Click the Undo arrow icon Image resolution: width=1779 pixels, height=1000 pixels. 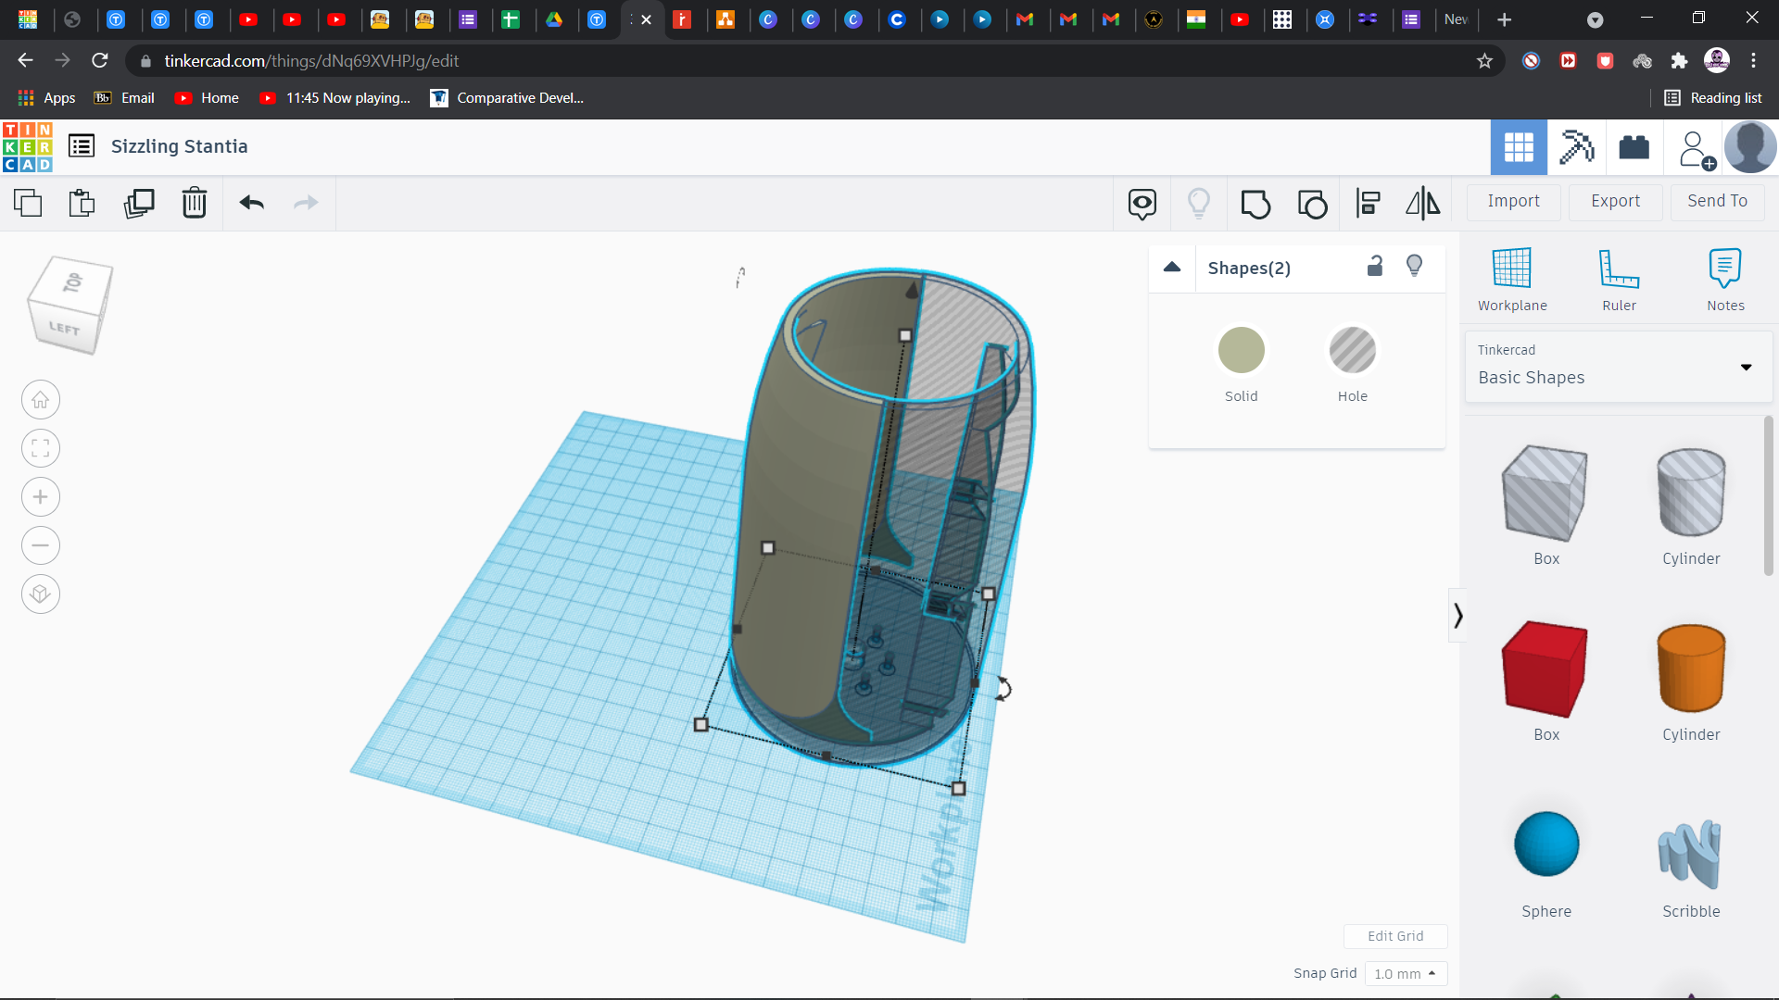(x=251, y=203)
